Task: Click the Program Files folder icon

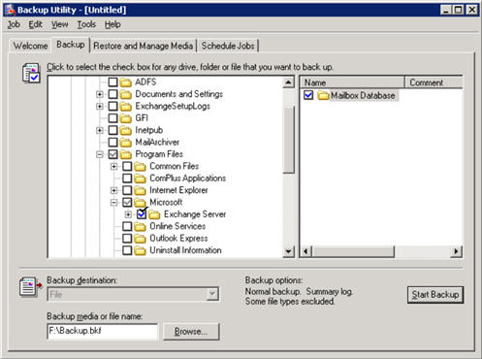Action: coord(126,154)
